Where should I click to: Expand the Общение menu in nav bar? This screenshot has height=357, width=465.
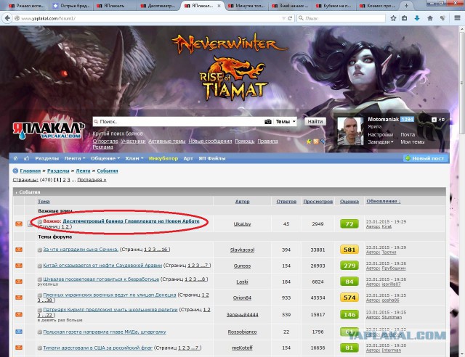point(105,158)
